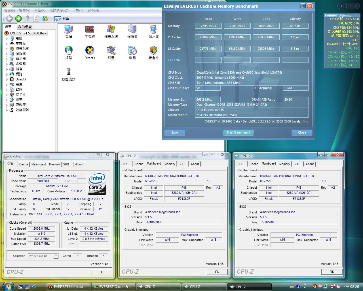Select 網路 in the tree sidebar
The image size is (363, 291).
pyautogui.click(x=19, y=74)
